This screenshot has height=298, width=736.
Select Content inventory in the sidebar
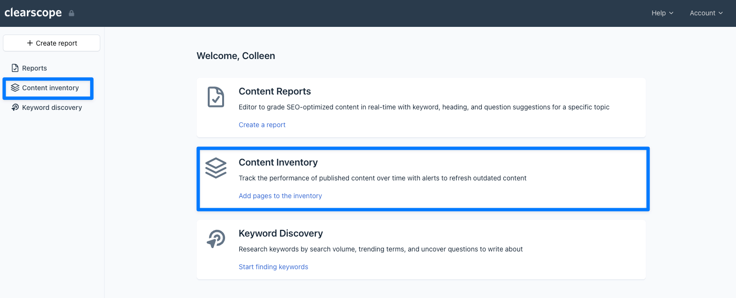point(50,88)
